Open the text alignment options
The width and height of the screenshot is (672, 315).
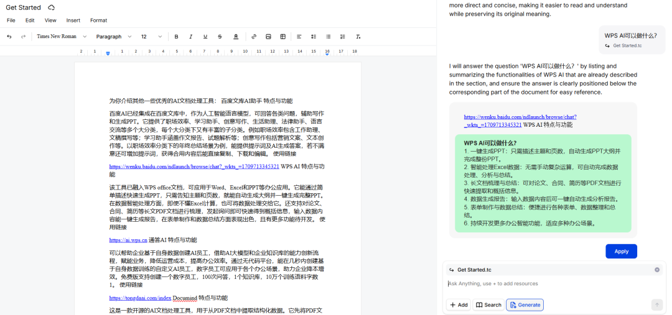point(299,37)
